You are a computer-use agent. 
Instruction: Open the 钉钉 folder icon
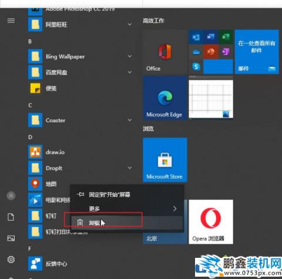(x=35, y=216)
